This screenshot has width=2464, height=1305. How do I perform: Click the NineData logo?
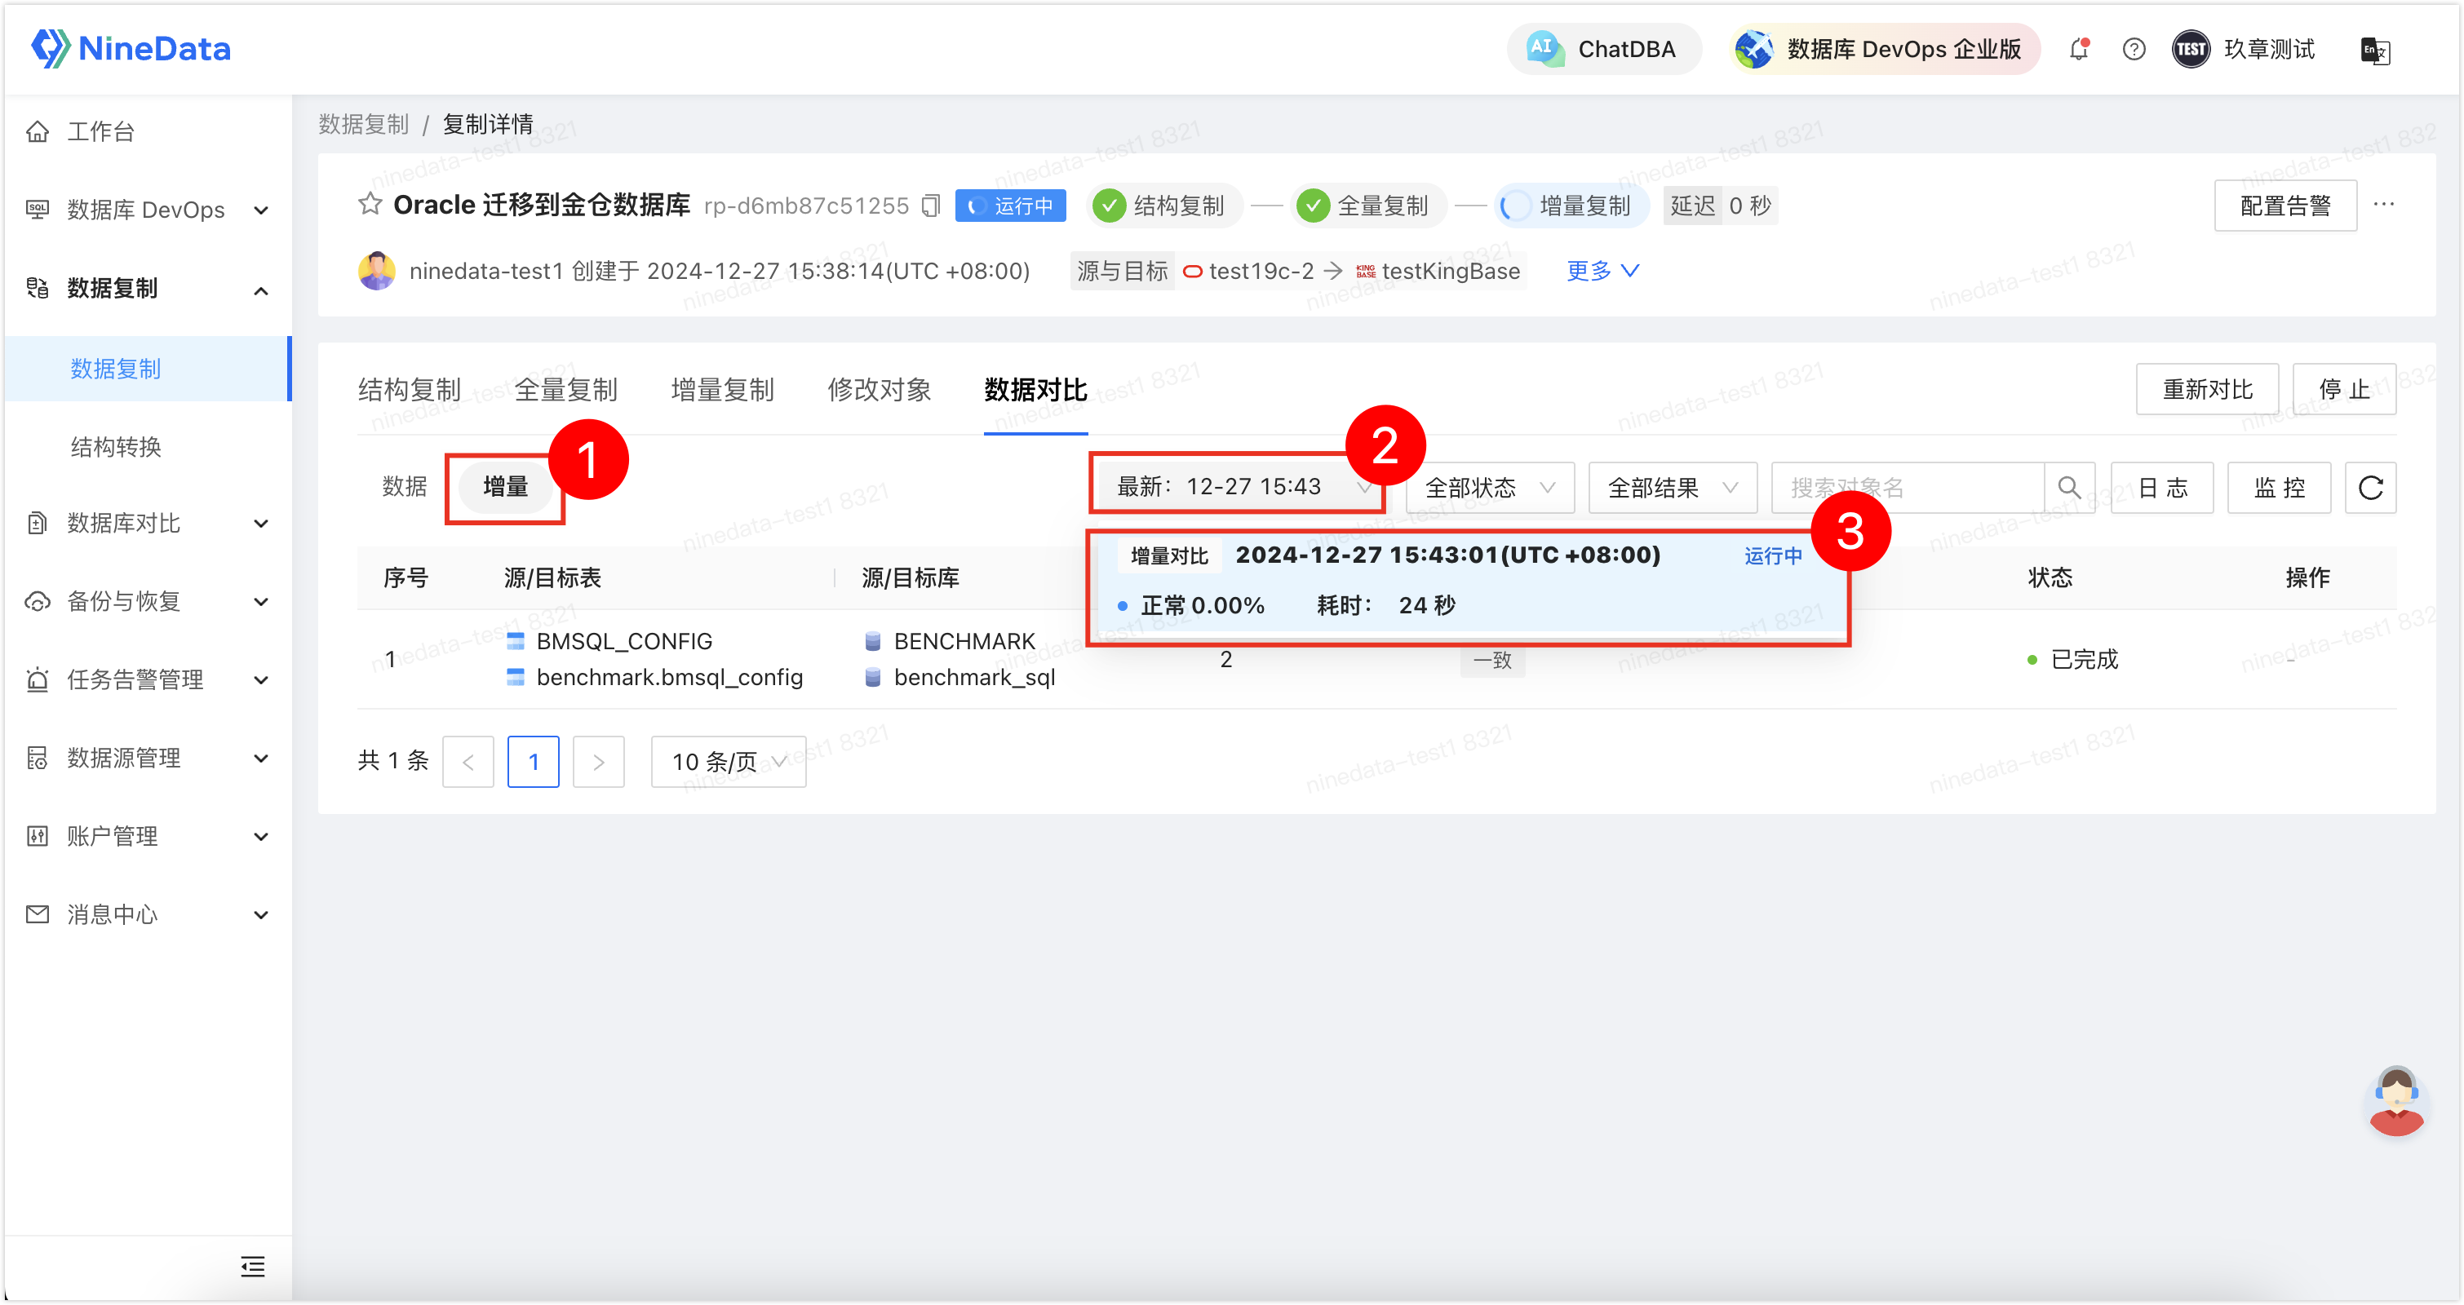tap(131, 48)
